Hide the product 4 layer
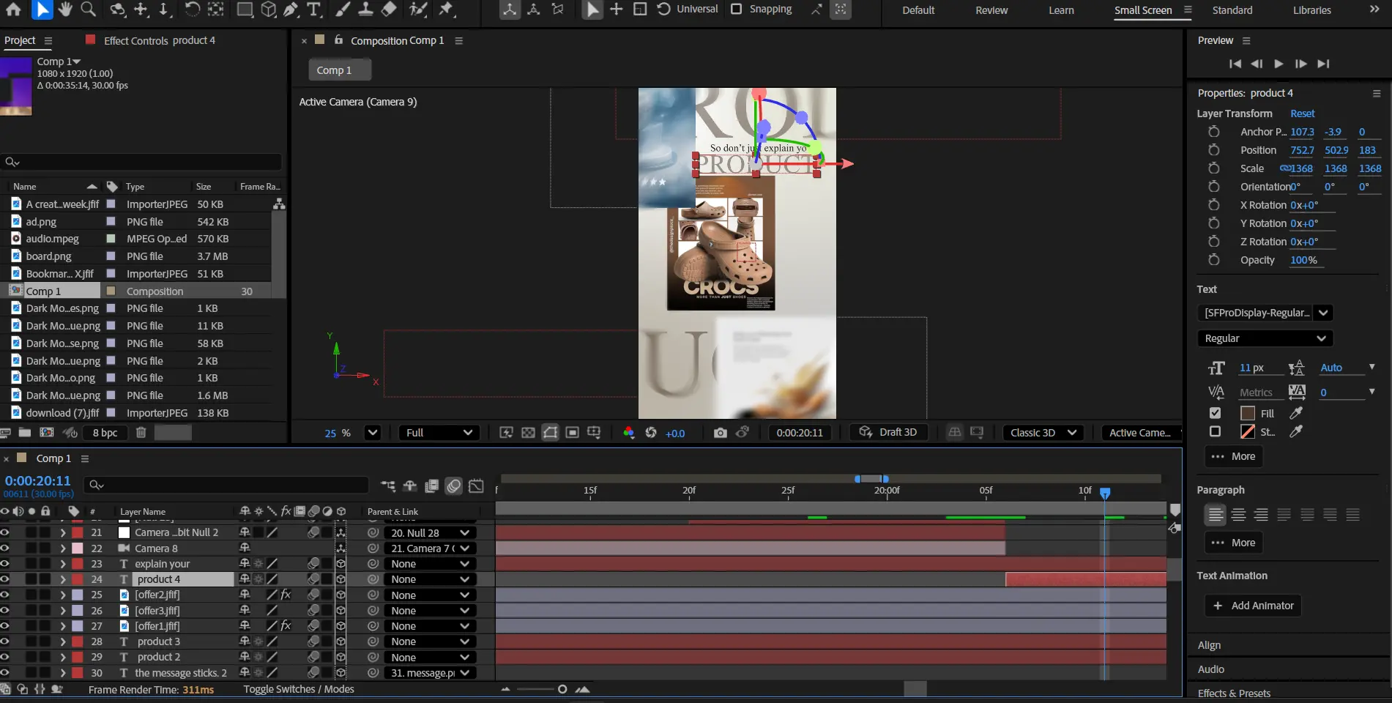 pyautogui.click(x=5, y=579)
